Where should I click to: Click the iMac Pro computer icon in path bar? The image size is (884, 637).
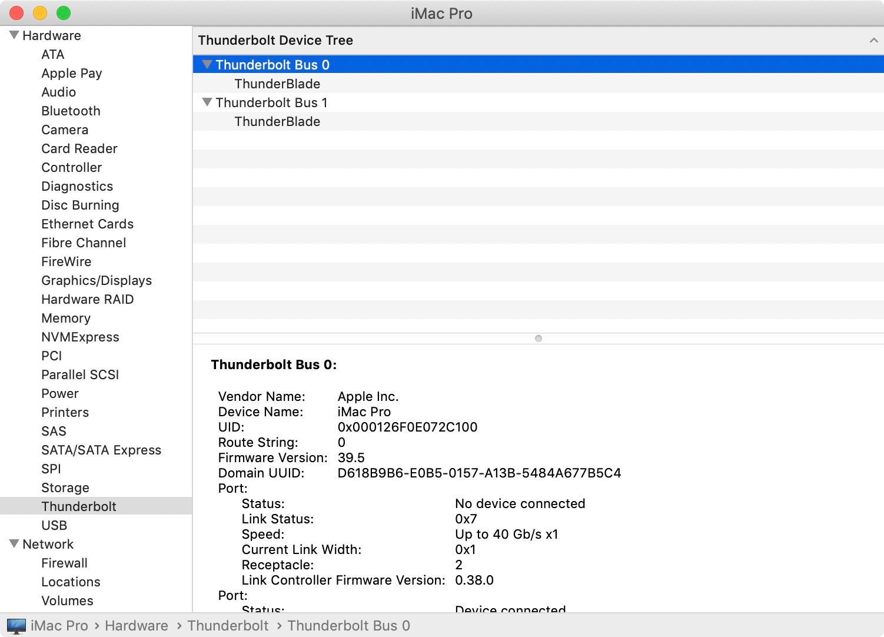coord(16,626)
